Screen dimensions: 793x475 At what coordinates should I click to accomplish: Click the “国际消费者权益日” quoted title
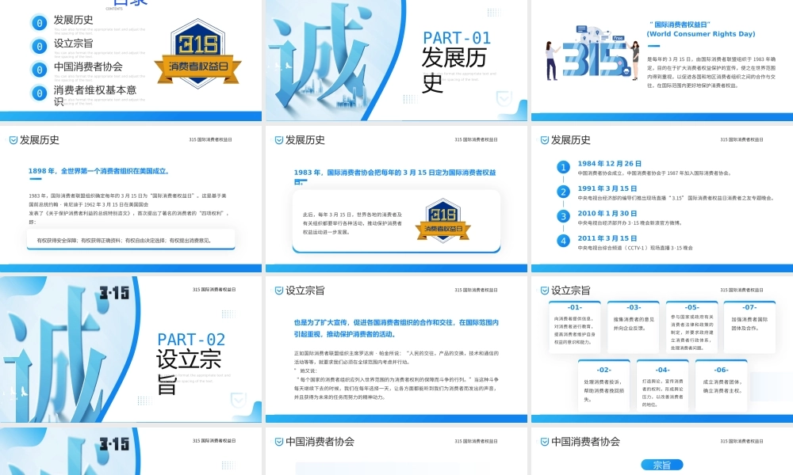coord(680,25)
